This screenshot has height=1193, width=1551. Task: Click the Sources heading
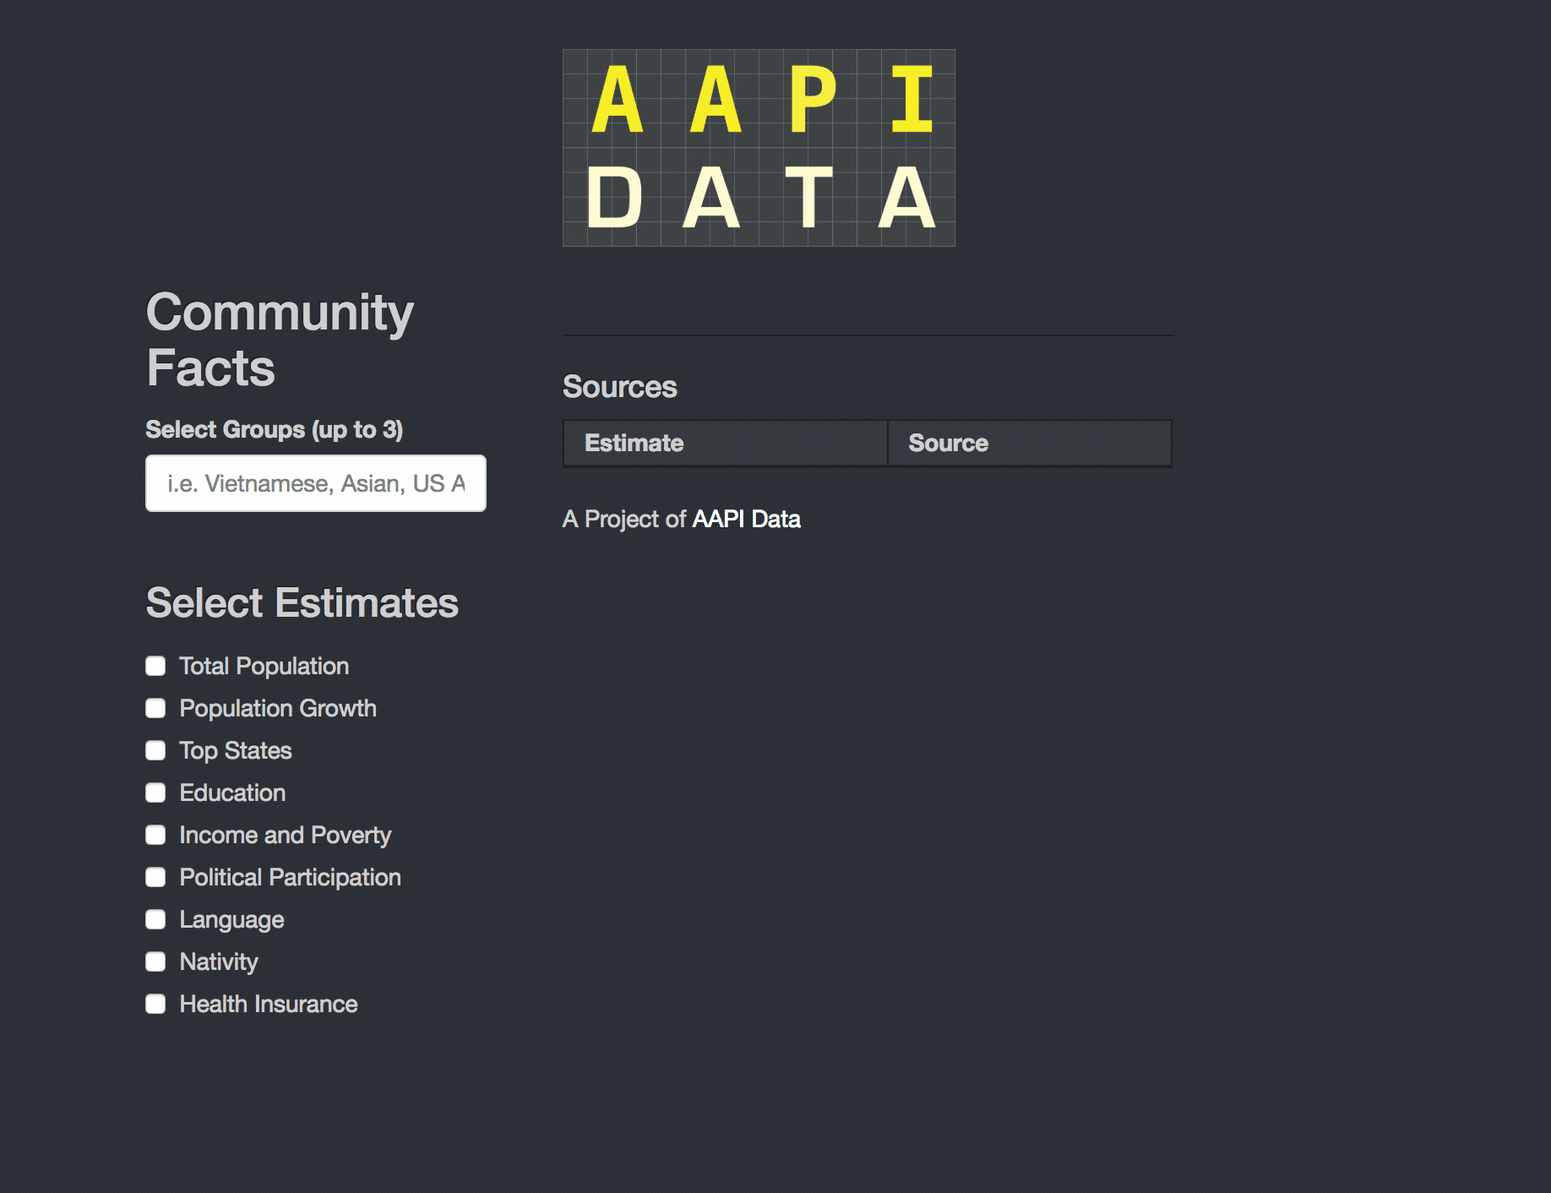pos(620,387)
